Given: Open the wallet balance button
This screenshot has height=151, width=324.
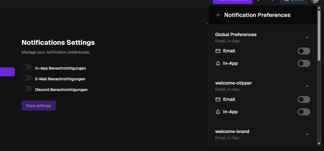Looking at the screenshot, I should [294, 1].
